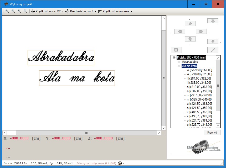The width and height of the screenshot is (226, 168).
Task: Select tree row A [x290,00 y323,80]
Action: 199,74
